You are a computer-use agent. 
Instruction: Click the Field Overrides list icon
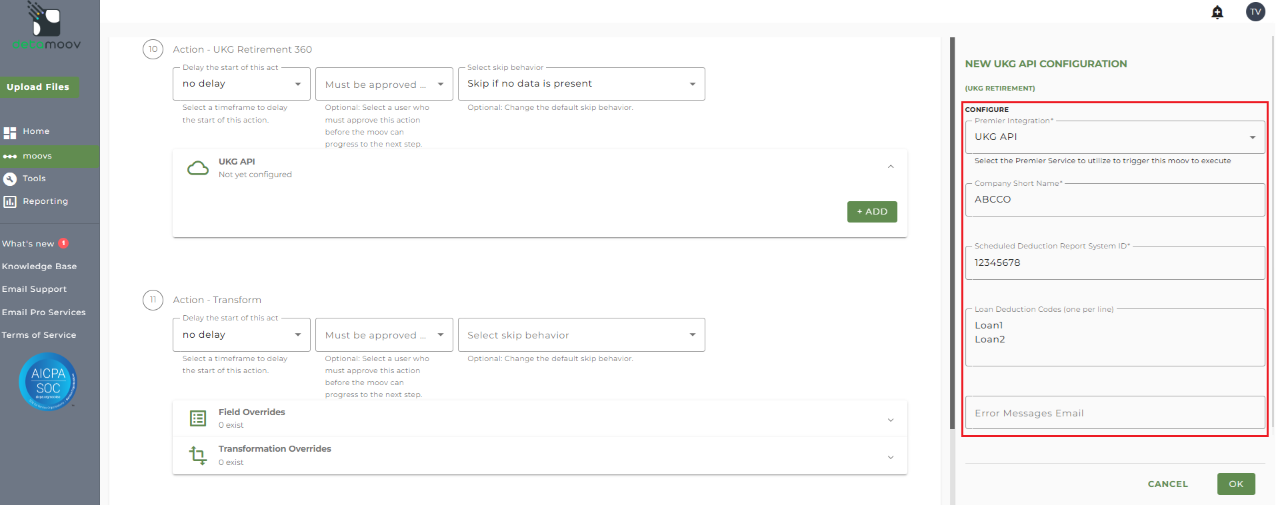[x=198, y=418]
